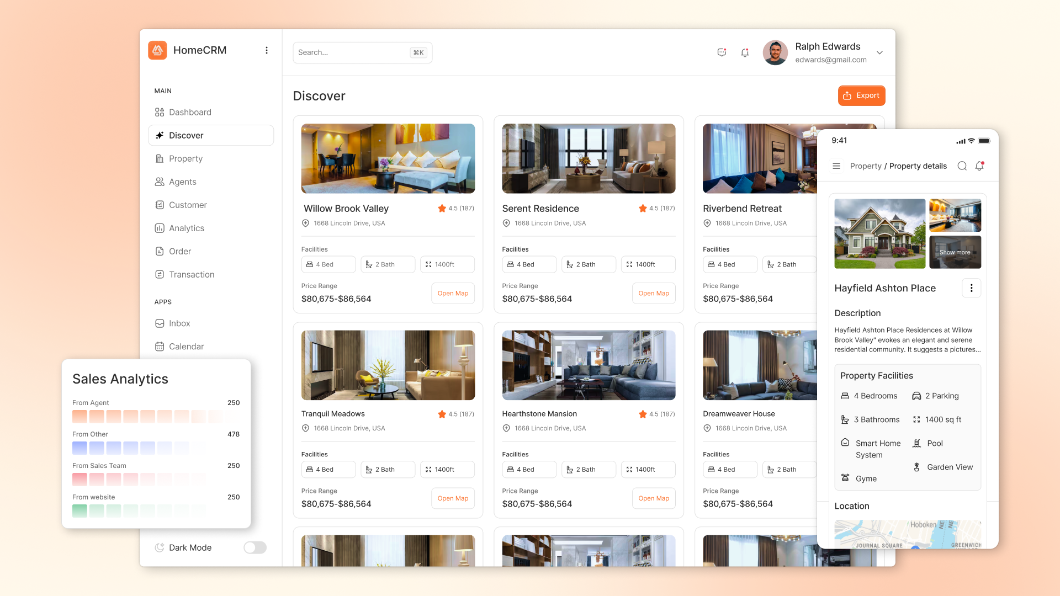Screen dimensions: 1060x596
Task: Open notifications bell in desktop header
Action: (745, 52)
